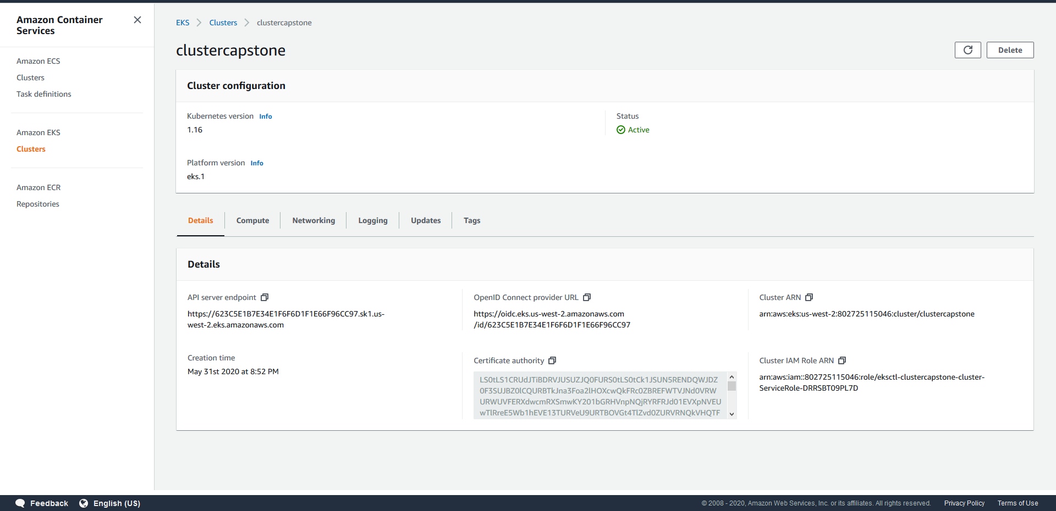Click the Cluster ARN value text

tap(867, 314)
